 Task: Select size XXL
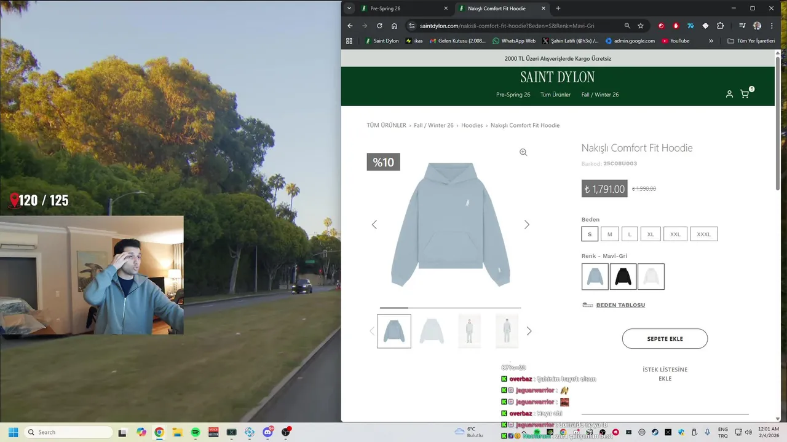(x=675, y=234)
